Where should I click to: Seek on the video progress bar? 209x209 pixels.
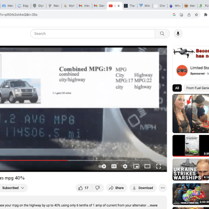click(82, 160)
